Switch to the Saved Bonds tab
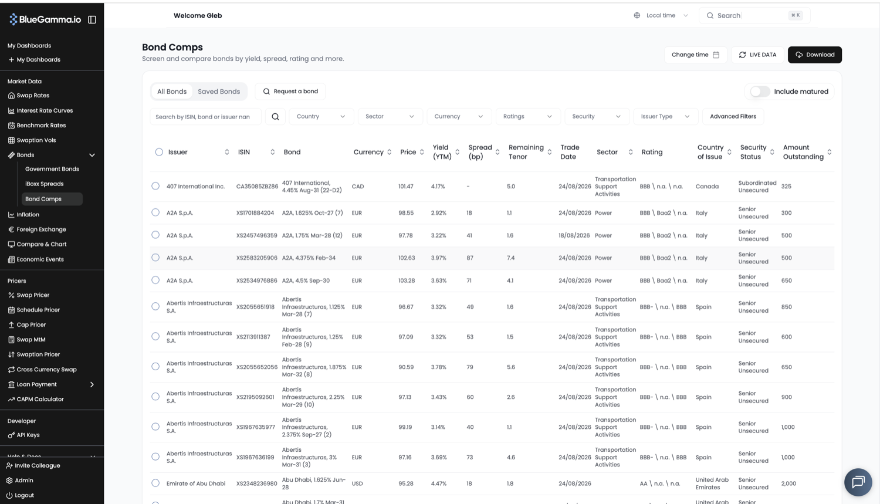The width and height of the screenshot is (880, 504). tap(219, 92)
